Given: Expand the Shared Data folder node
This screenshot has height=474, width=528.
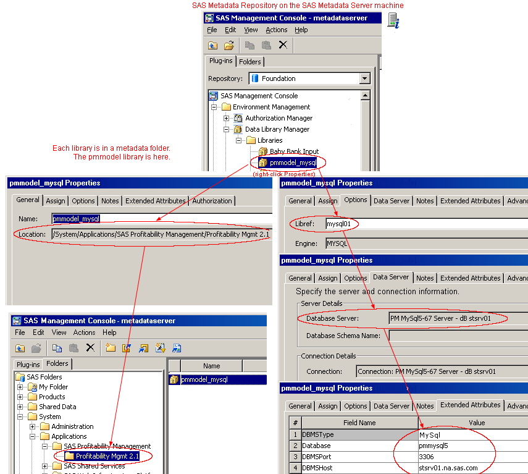Looking at the screenshot, I should (x=20, y=407).
